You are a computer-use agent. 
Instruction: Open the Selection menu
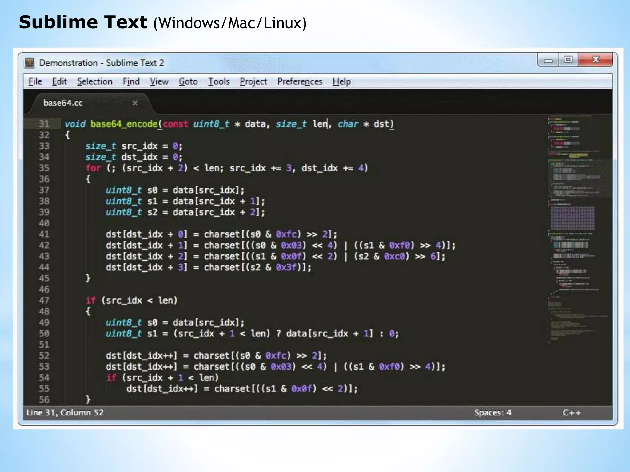point(95,81)
